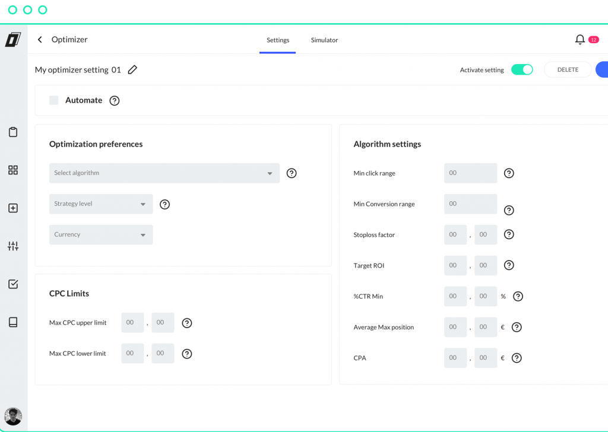Click the 'Optimizer' page title
The height and width of the screenshot is (432, 608).
(69, 40)
